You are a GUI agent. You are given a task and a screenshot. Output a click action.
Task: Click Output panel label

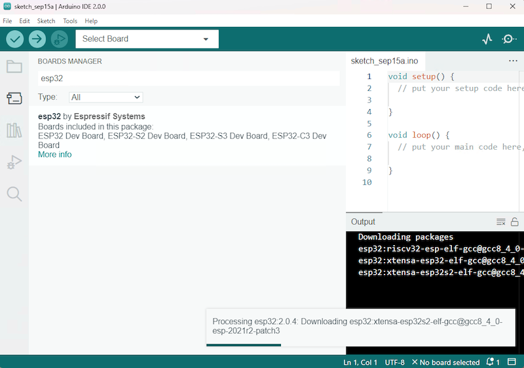(363, 222)
